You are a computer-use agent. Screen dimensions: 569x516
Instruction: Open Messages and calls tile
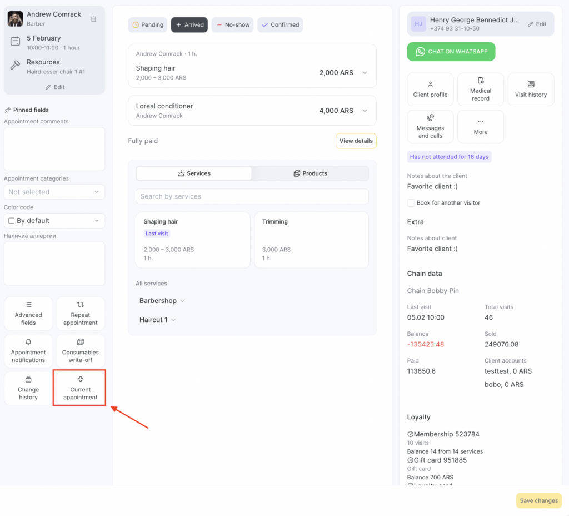pos(430,127)
